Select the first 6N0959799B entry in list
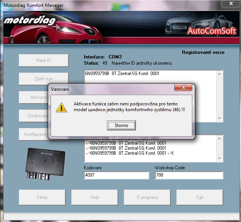This screenshot has height=222, width=241. point(122,73)
